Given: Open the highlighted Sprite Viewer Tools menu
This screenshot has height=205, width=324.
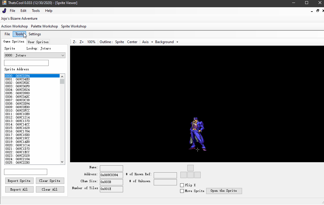Looking at the screenshot, I should pyautogui.click(x=19, y=34).
